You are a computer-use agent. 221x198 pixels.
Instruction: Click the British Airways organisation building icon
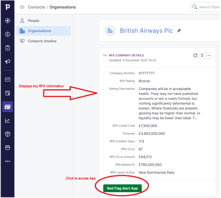110,31
